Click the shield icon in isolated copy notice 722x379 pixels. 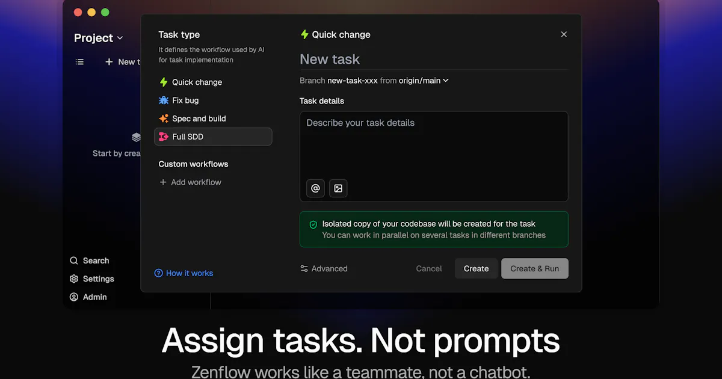pos(313,224)
